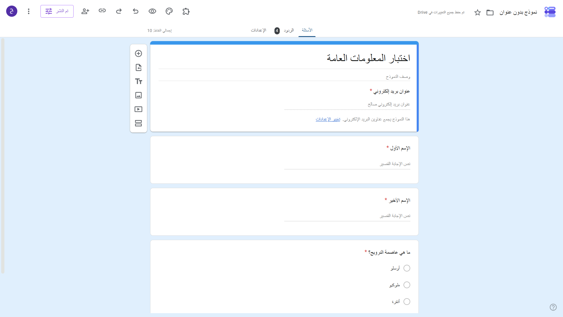Open help question mark icon
The height and width of the screenshot is (317, 563).
553,307
